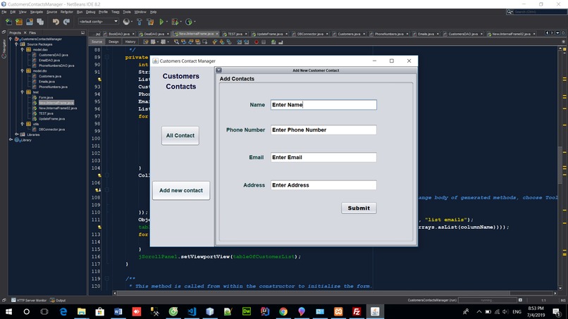This screenshot has height=319, width=568.
Task: Select CustomersDAO.java in project tree
Action: [54, 55]
